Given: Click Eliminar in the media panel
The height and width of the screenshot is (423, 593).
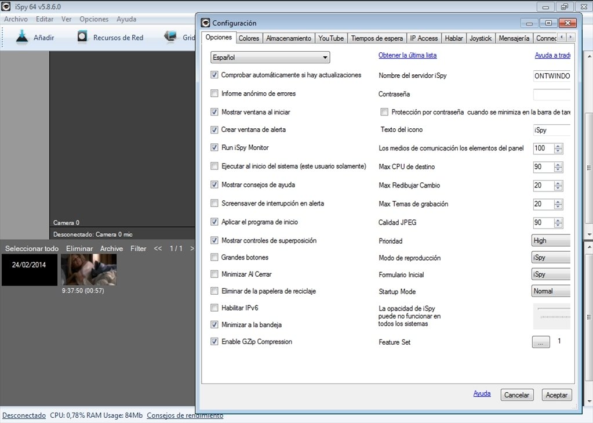Looking at the screenshot, I should pyautogui.click(x=79, y=248).
